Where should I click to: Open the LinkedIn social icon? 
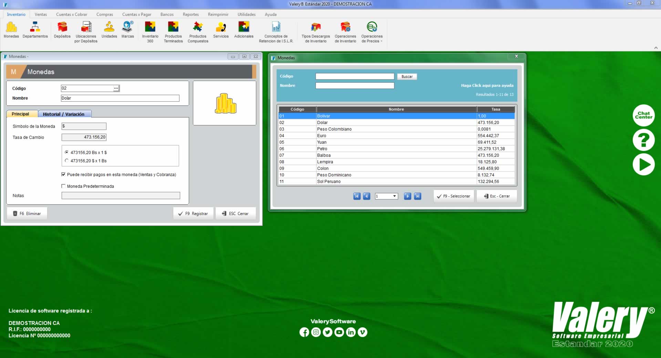point(351,332)
